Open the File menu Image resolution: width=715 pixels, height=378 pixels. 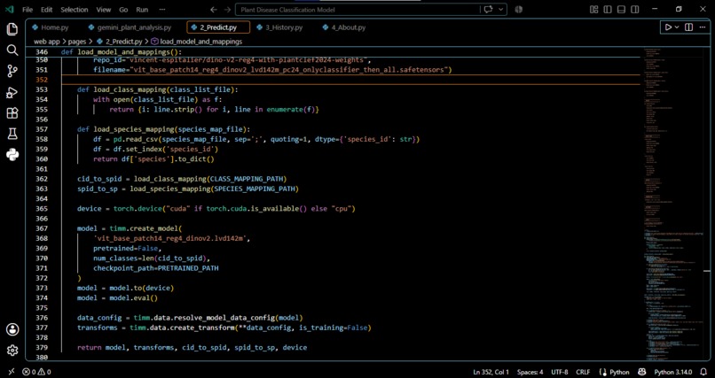27,10
